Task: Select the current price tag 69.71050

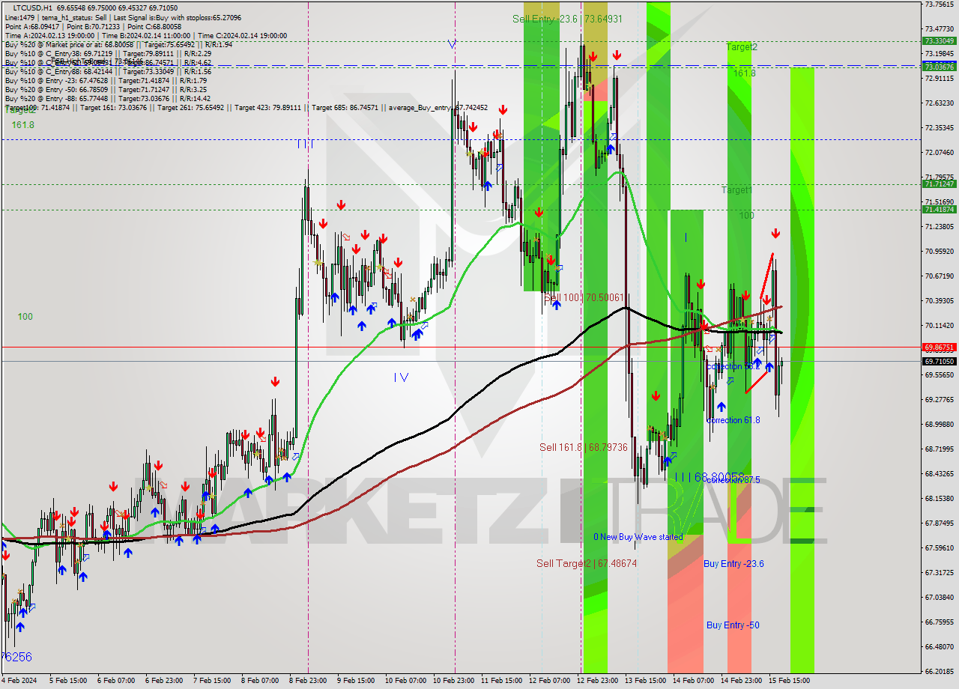Action: point(939,361)
